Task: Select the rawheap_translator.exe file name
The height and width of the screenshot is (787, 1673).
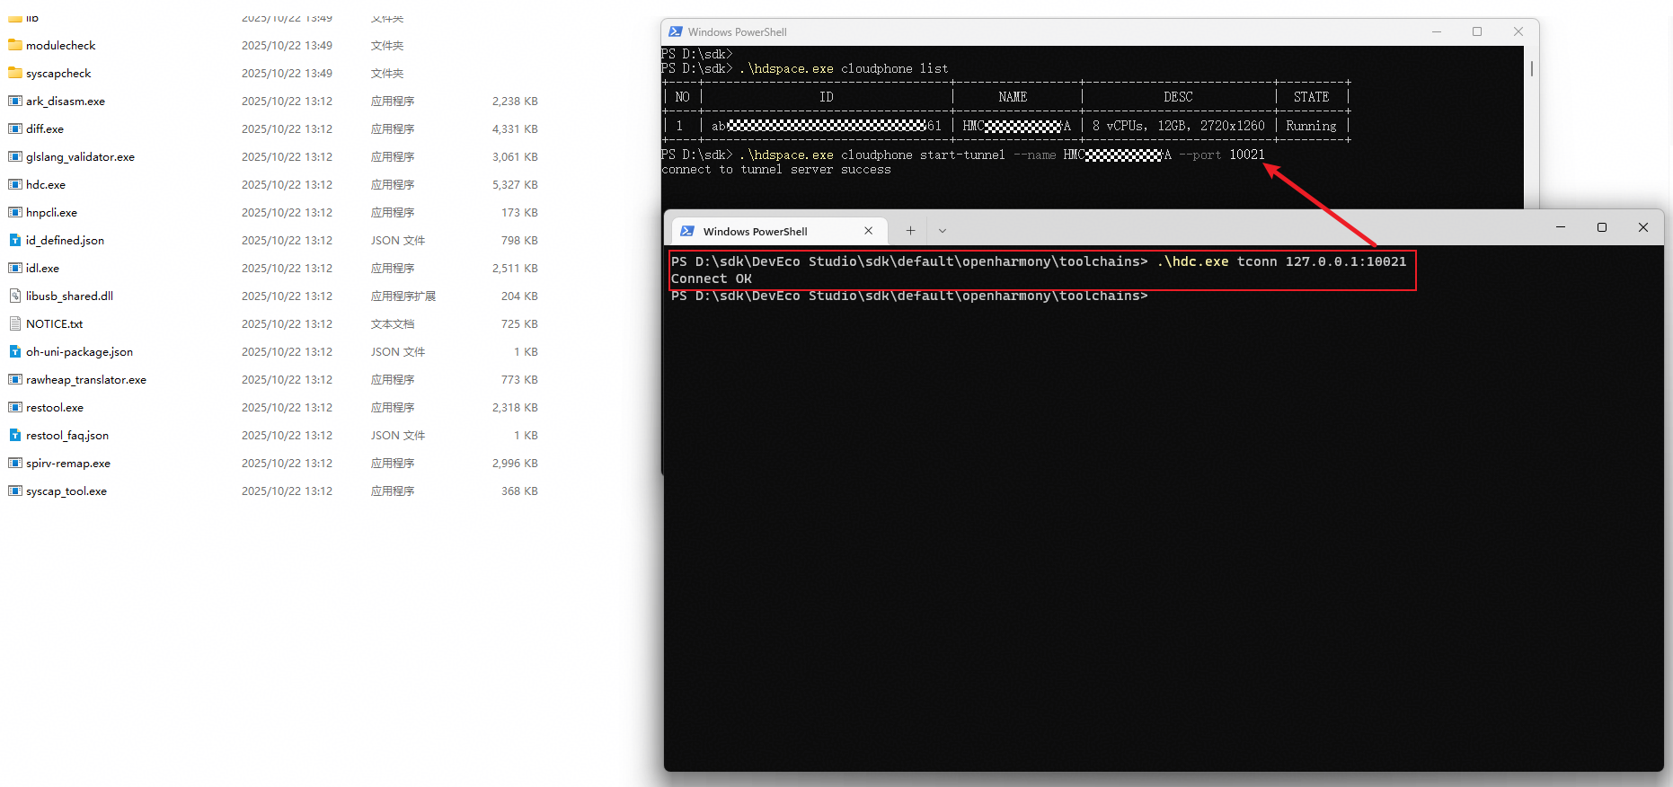Action: coord(86,379)
